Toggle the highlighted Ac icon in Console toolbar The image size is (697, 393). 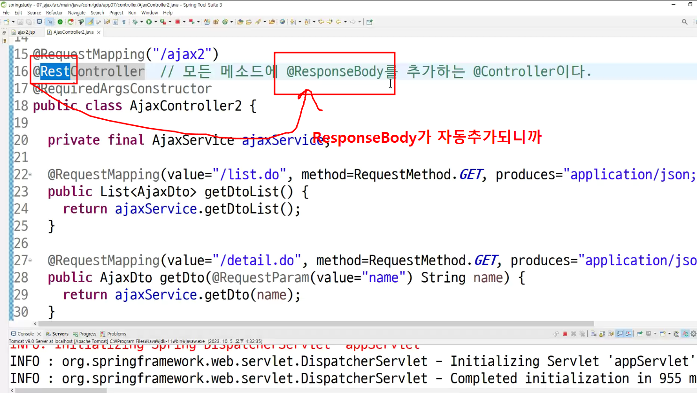(685, 334)
